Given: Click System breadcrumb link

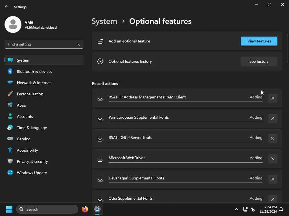Looking at the screenshot, I should pos(104,21).
